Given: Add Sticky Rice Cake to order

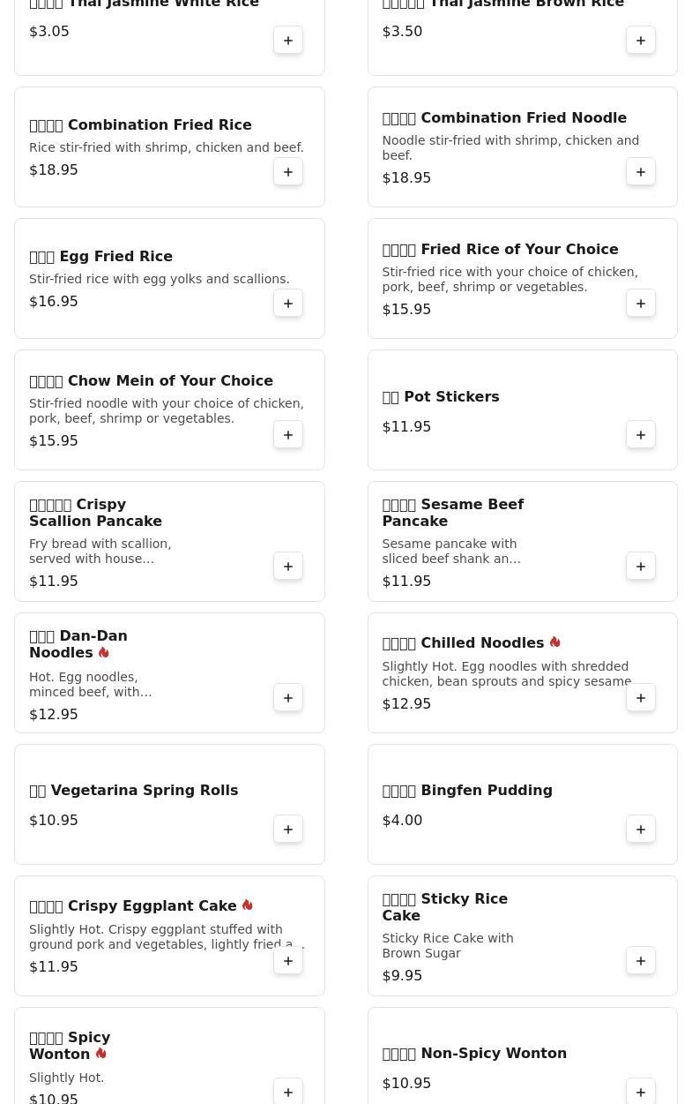Looking at the screenshot, I should [x=641, y=961].
